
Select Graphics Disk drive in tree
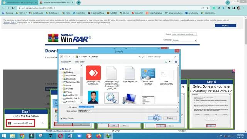[x=73, y=98]
